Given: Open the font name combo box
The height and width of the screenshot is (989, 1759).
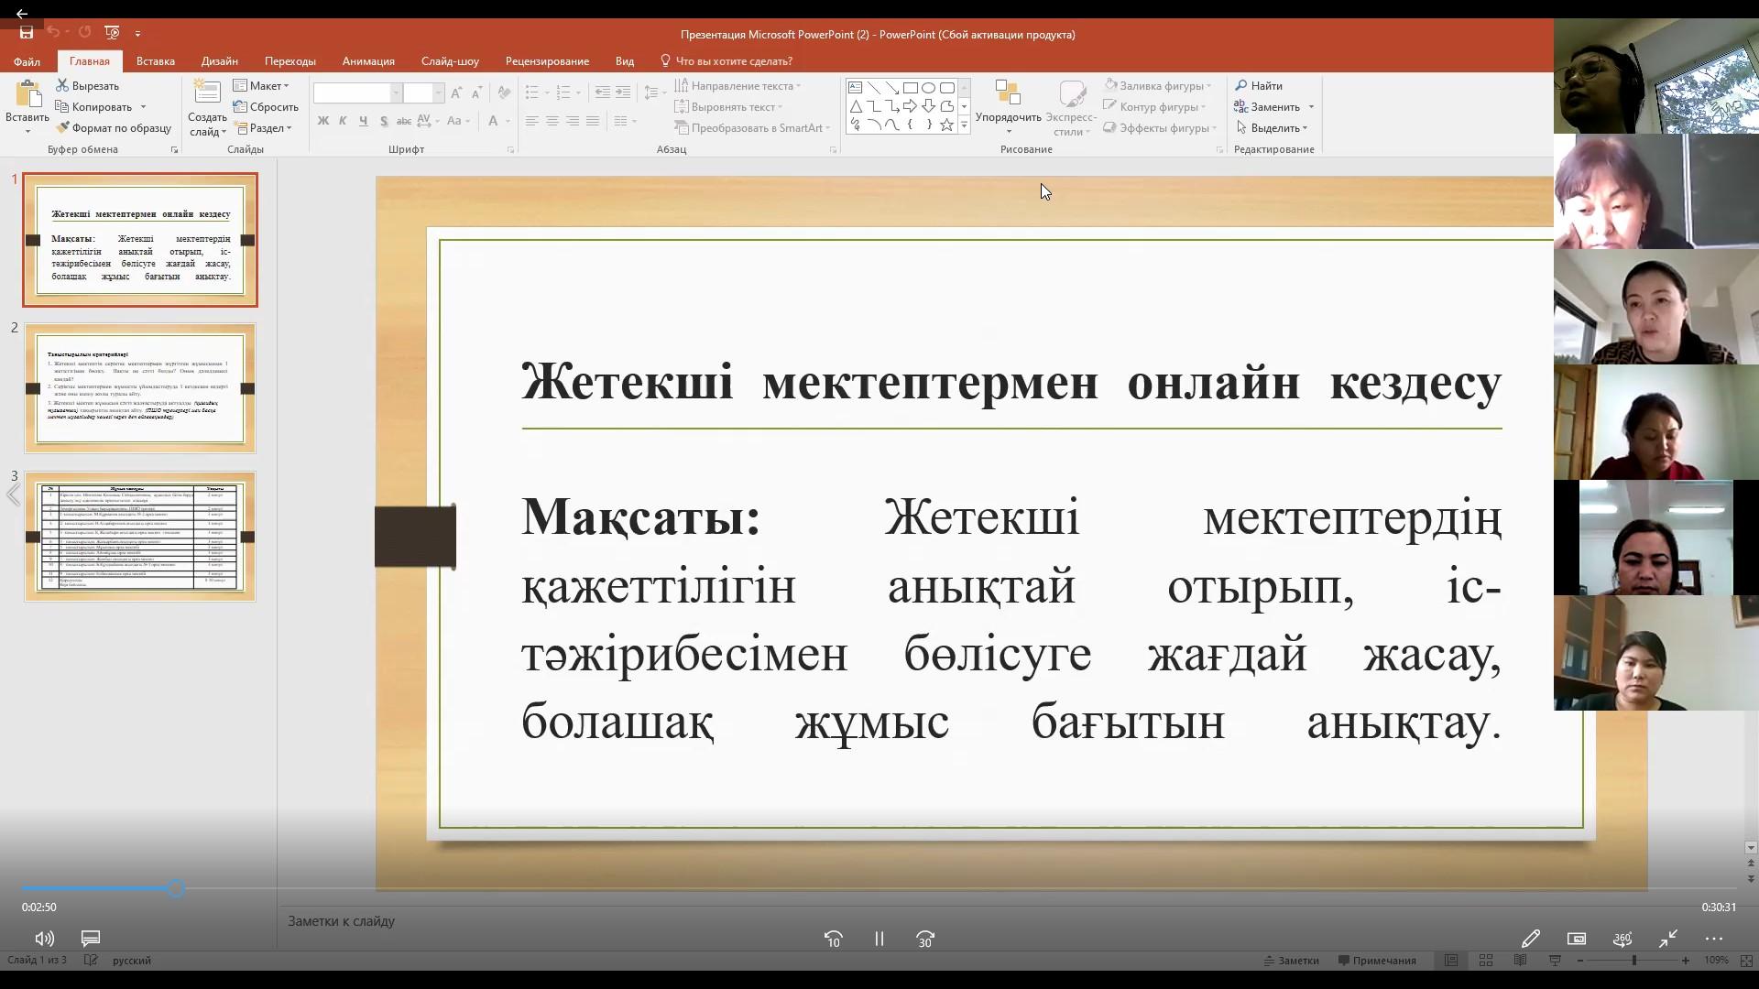Looking at the screenshot, I should pyautogui.click(x=357, y=93).
